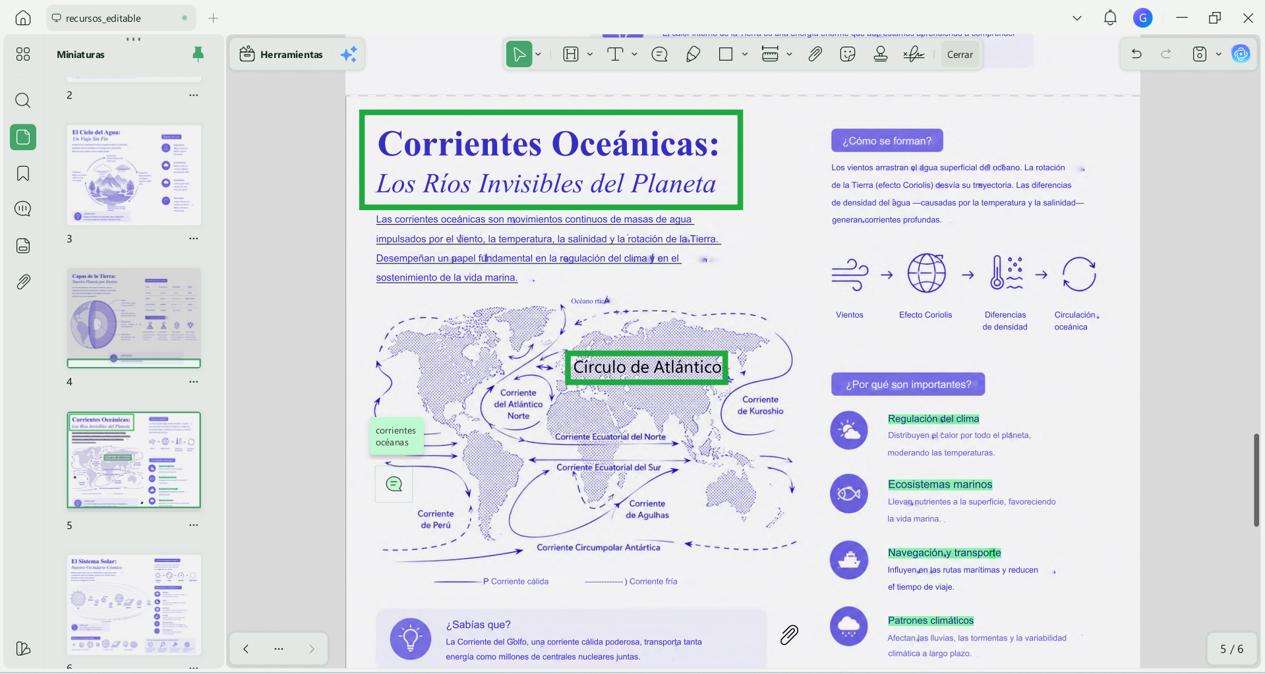Viewport: 1265px width, 674px height.
Task: Select the stamp tool
Action: 881,54
